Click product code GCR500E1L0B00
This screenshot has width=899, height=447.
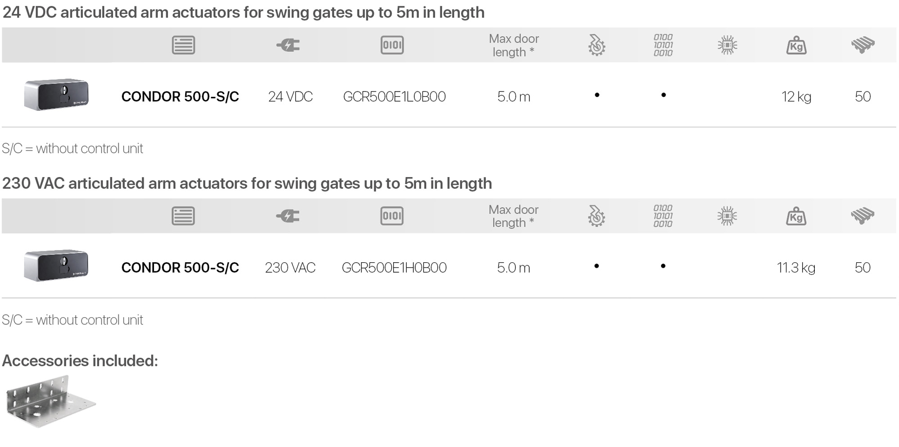pyautogui.click(x=394, y=97)
